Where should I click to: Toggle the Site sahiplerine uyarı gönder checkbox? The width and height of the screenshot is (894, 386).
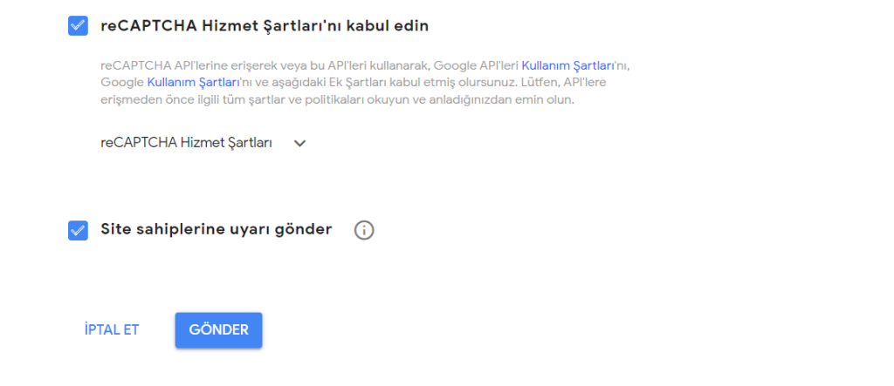78,230
